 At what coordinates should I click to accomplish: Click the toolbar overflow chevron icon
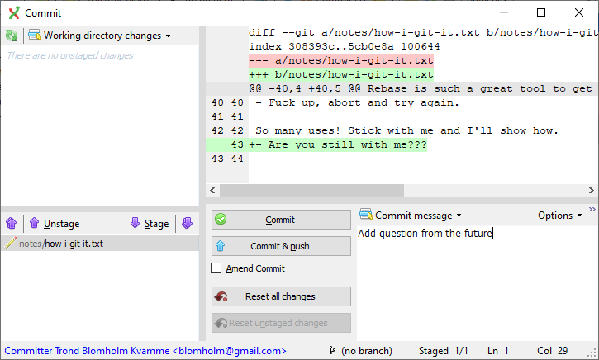[x=592, y=209]
